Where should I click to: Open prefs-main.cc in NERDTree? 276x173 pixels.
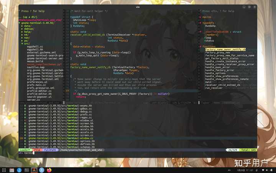click(x=36, y=85)
